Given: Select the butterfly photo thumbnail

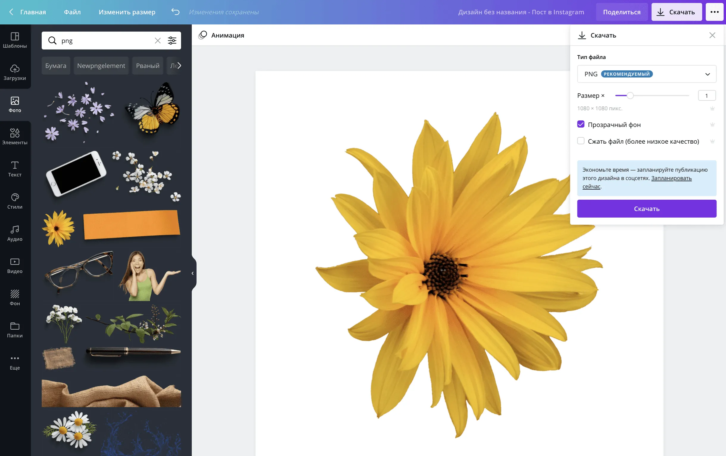Looking at the screenshot, I should coord(152,108).
